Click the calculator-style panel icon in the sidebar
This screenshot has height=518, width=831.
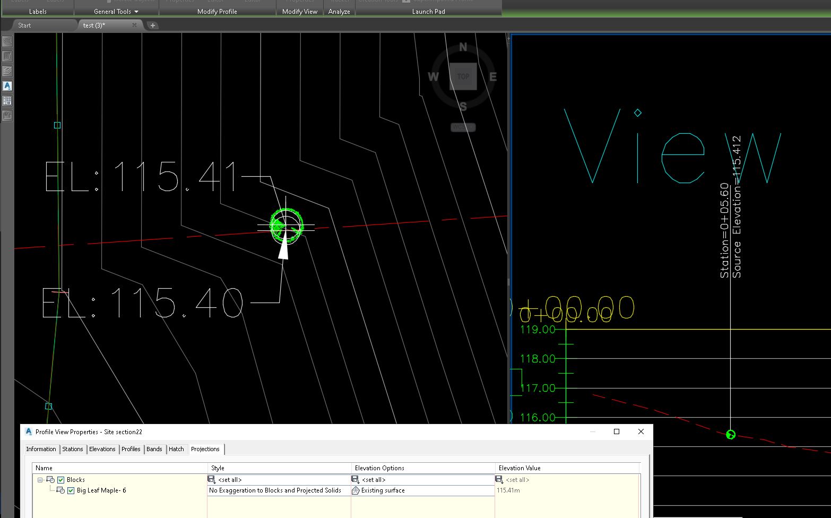[7, 100]
